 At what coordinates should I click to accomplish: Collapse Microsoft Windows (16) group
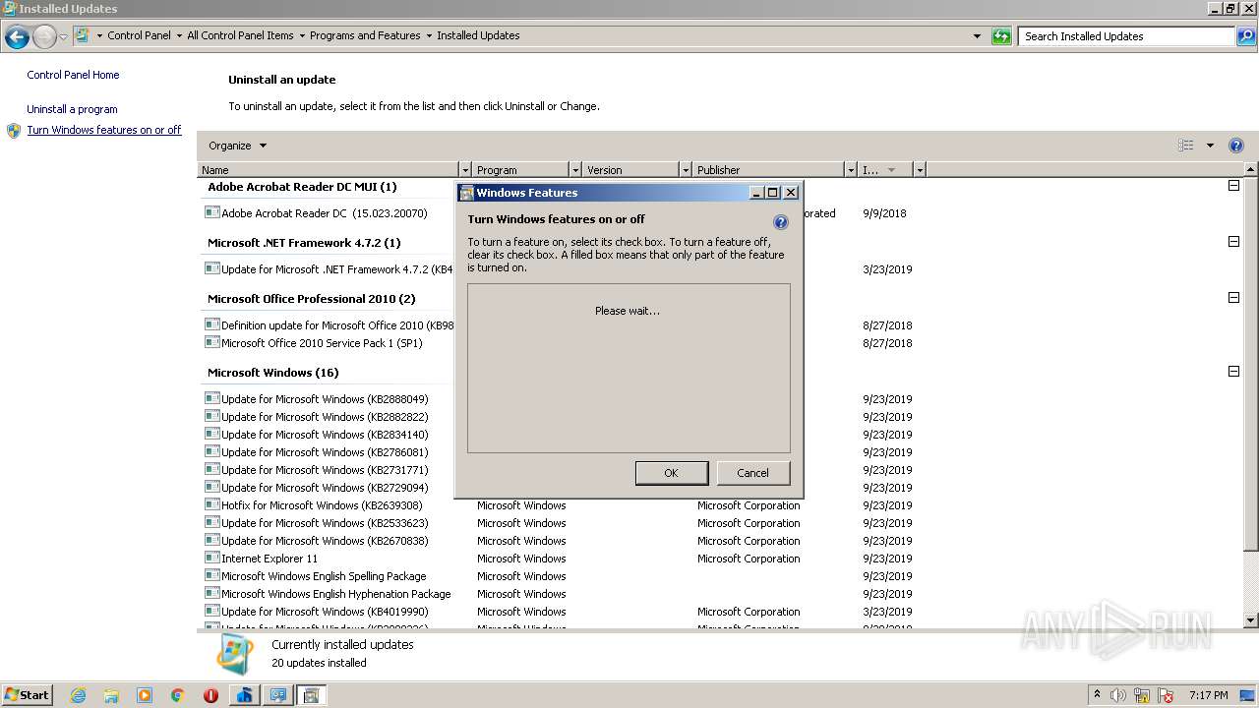(x=1233, y=372)
